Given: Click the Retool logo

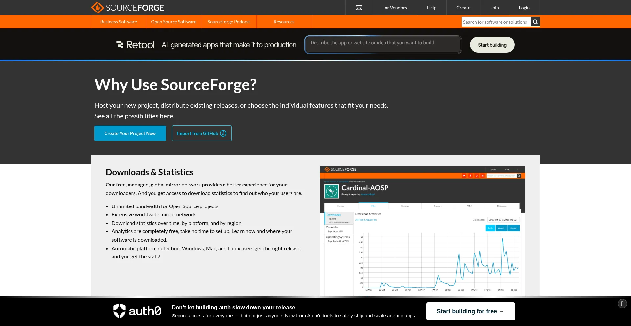Looking at the screenshot, I should tap(135, 45).
